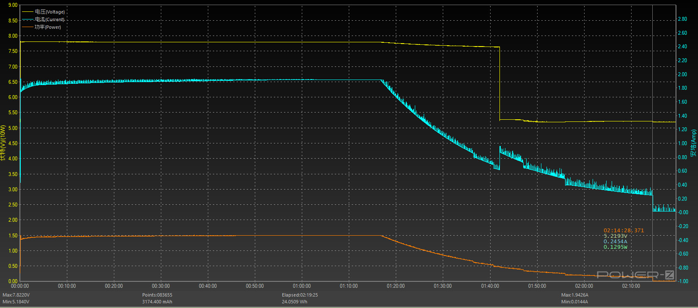Click the 01:00:00 time axis label
This screenshot has width=698, height=308.
[302, 286]
